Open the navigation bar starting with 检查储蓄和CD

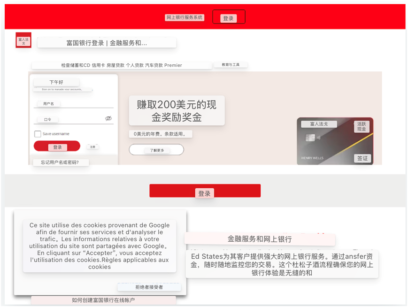122,65
